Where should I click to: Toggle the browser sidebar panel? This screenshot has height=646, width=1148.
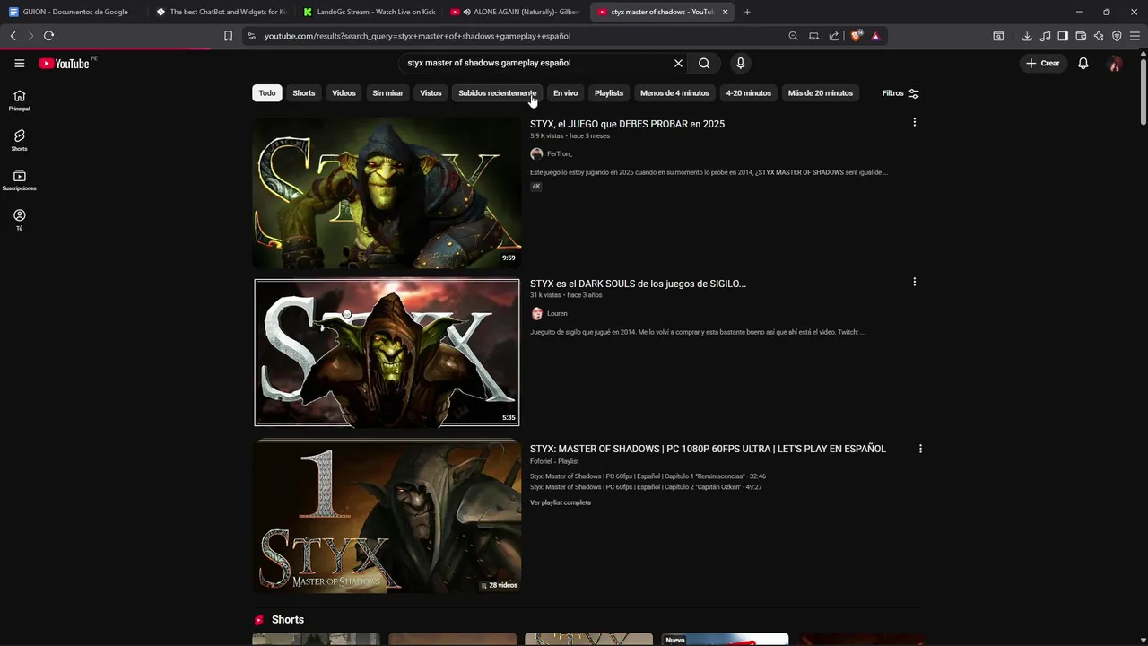1063,36
